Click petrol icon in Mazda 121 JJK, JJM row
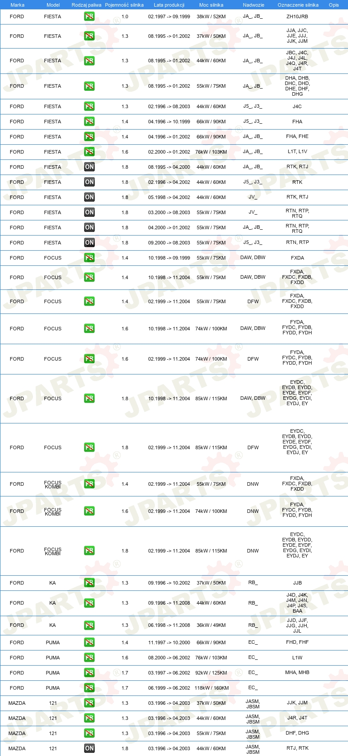Image resolution: width=348 pixels, height=756 pixels. click(89, 703)
